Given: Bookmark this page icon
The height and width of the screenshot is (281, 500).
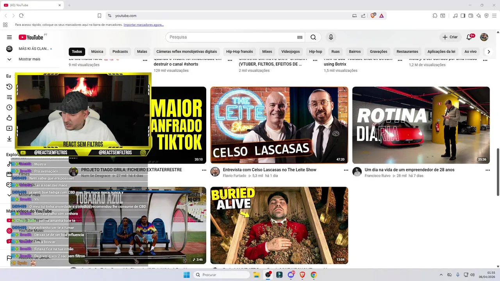Looking at the screenshot, I should [99, 16].
